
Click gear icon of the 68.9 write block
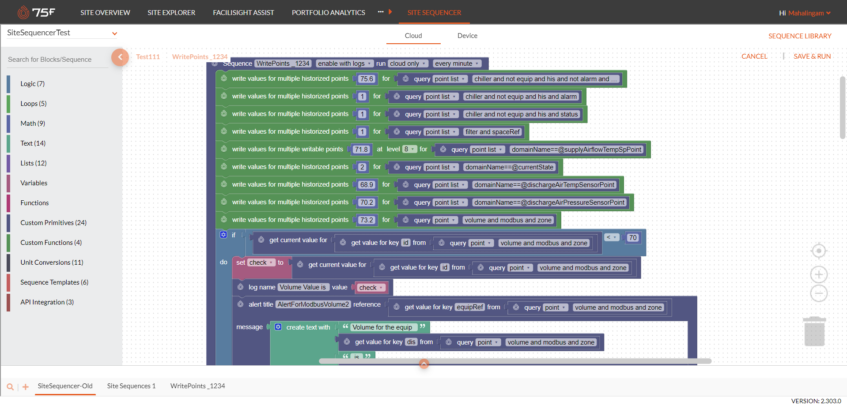(x=224, y=184)
